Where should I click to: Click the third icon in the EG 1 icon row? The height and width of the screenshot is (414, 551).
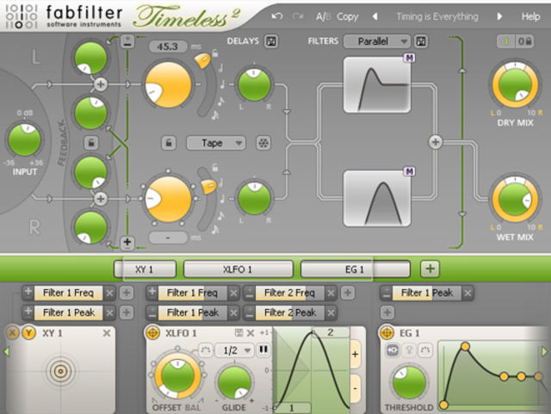click(x=425, y=350)
